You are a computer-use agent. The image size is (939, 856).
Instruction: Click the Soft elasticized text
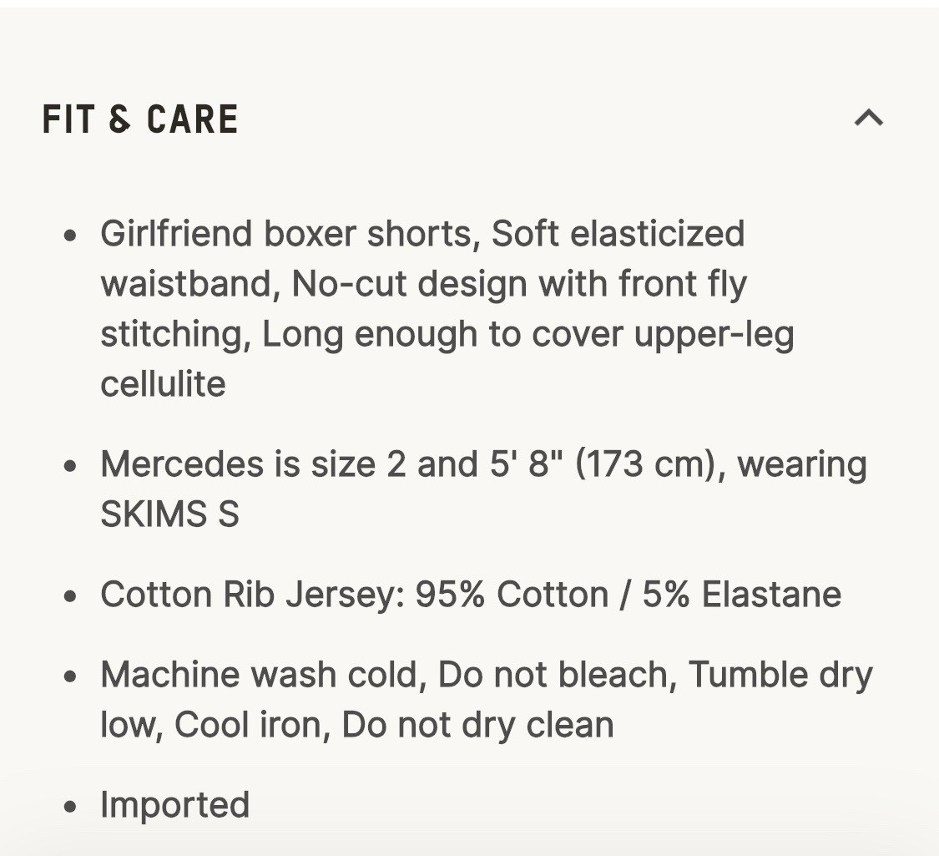click(x=618, y=234)
